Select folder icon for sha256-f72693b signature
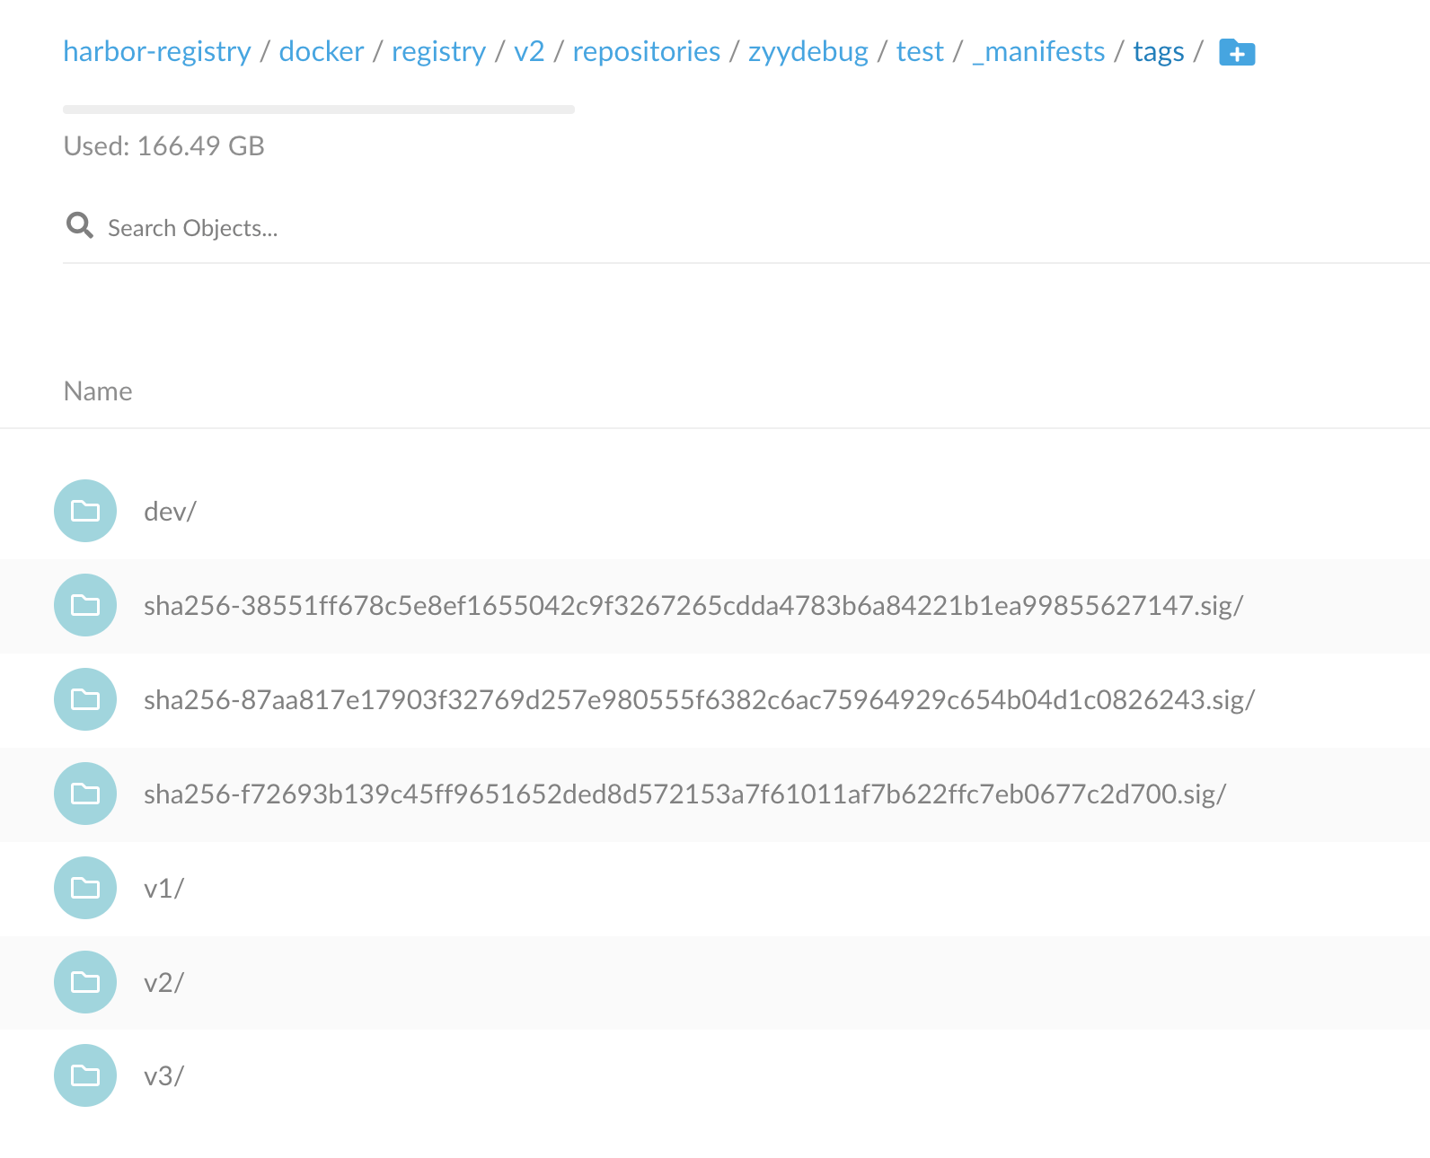The image size is (1430, 1158). pos(85,794)
